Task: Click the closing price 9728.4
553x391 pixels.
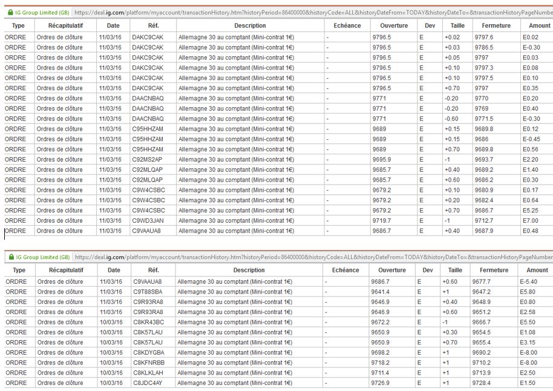Action: pos(482,383)
